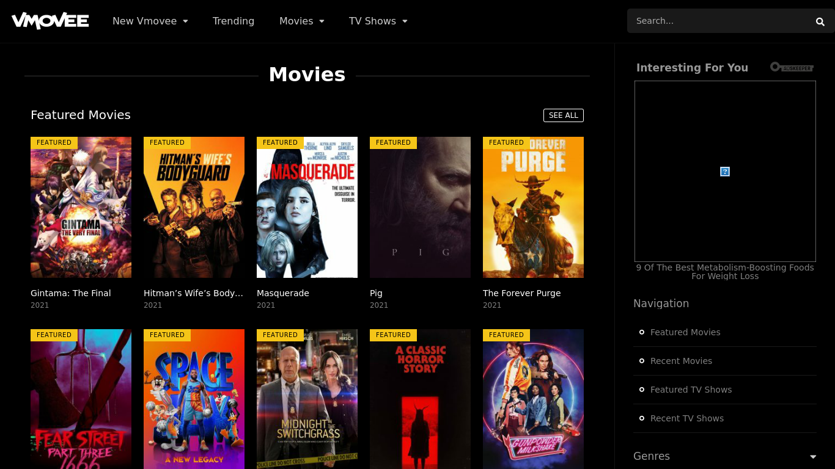Click the FEATURED badge on Gintama poster
Image resolution: width=835 pixels, height=469 pixels.
(x=54, y=143)
